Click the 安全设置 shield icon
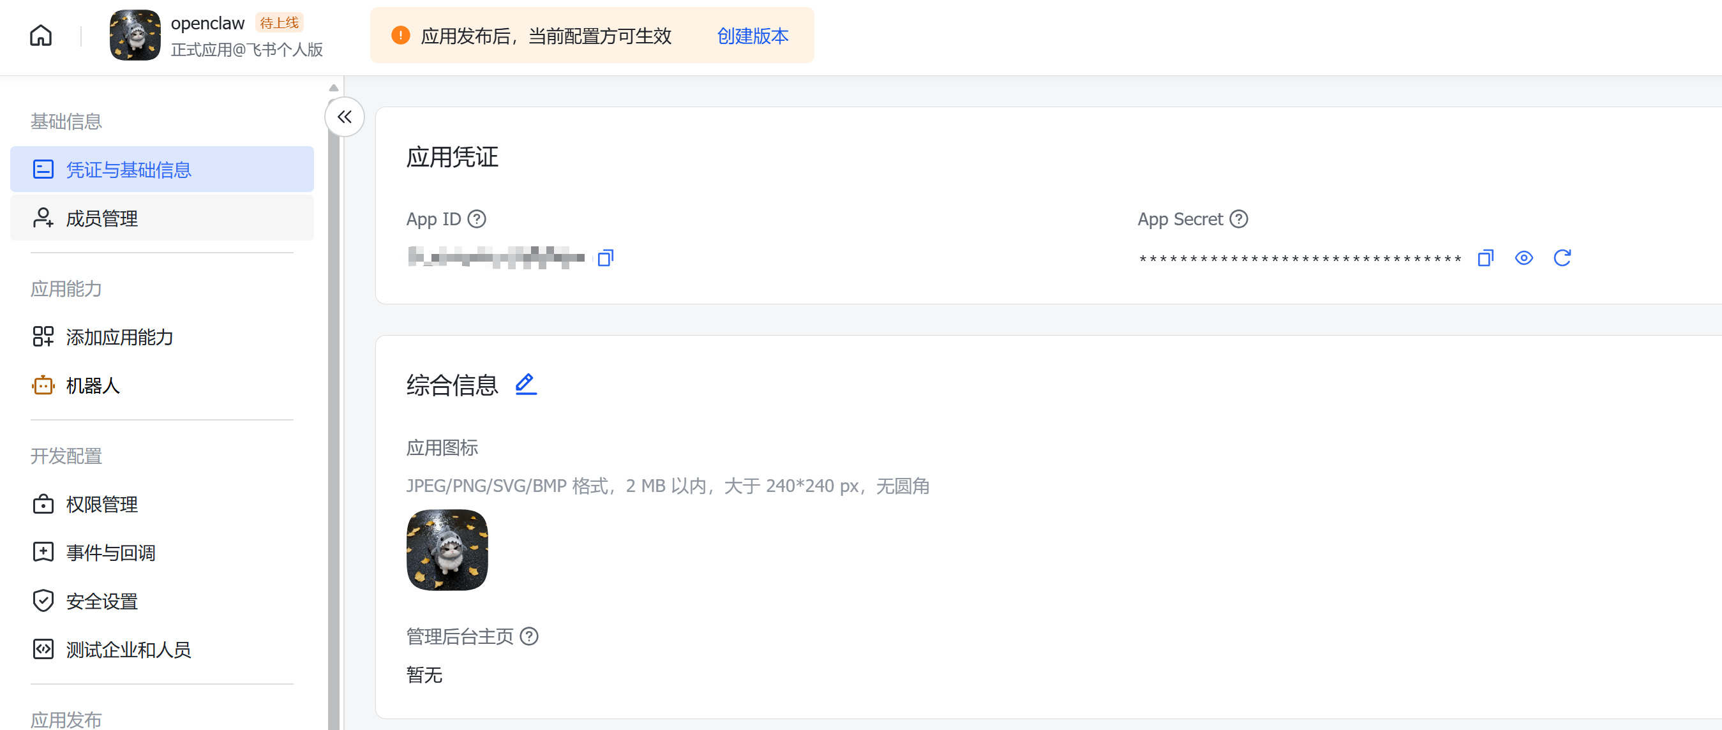Viewport: 1722px width, 730px height. 43,600
